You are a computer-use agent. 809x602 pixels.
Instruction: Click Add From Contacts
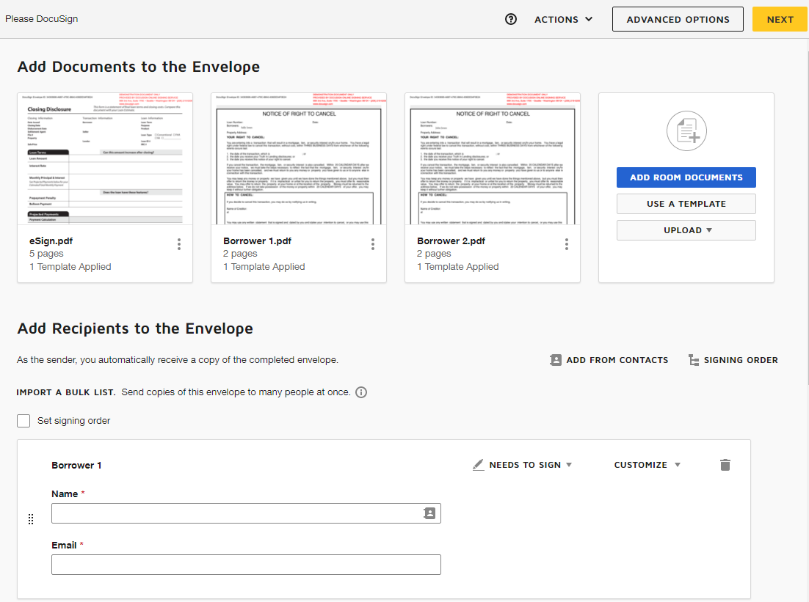click(609, 360)
